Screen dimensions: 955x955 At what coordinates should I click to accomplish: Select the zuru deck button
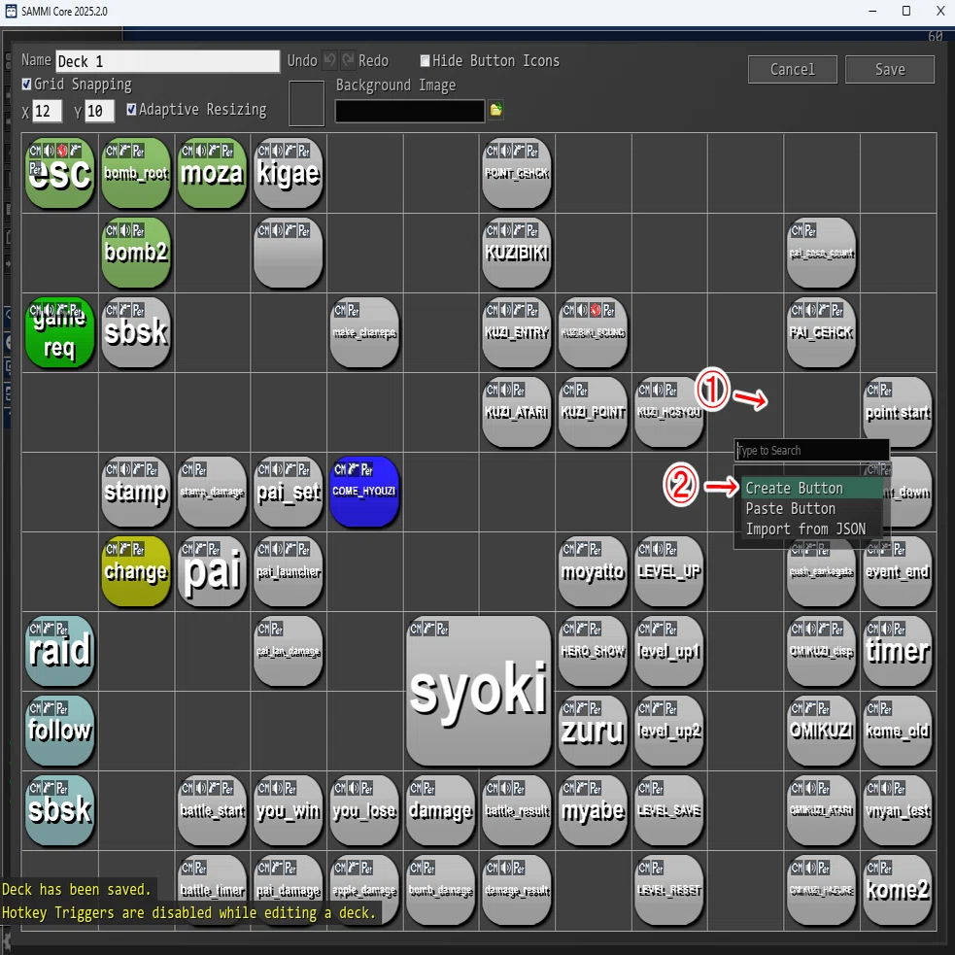pos(593,731)
